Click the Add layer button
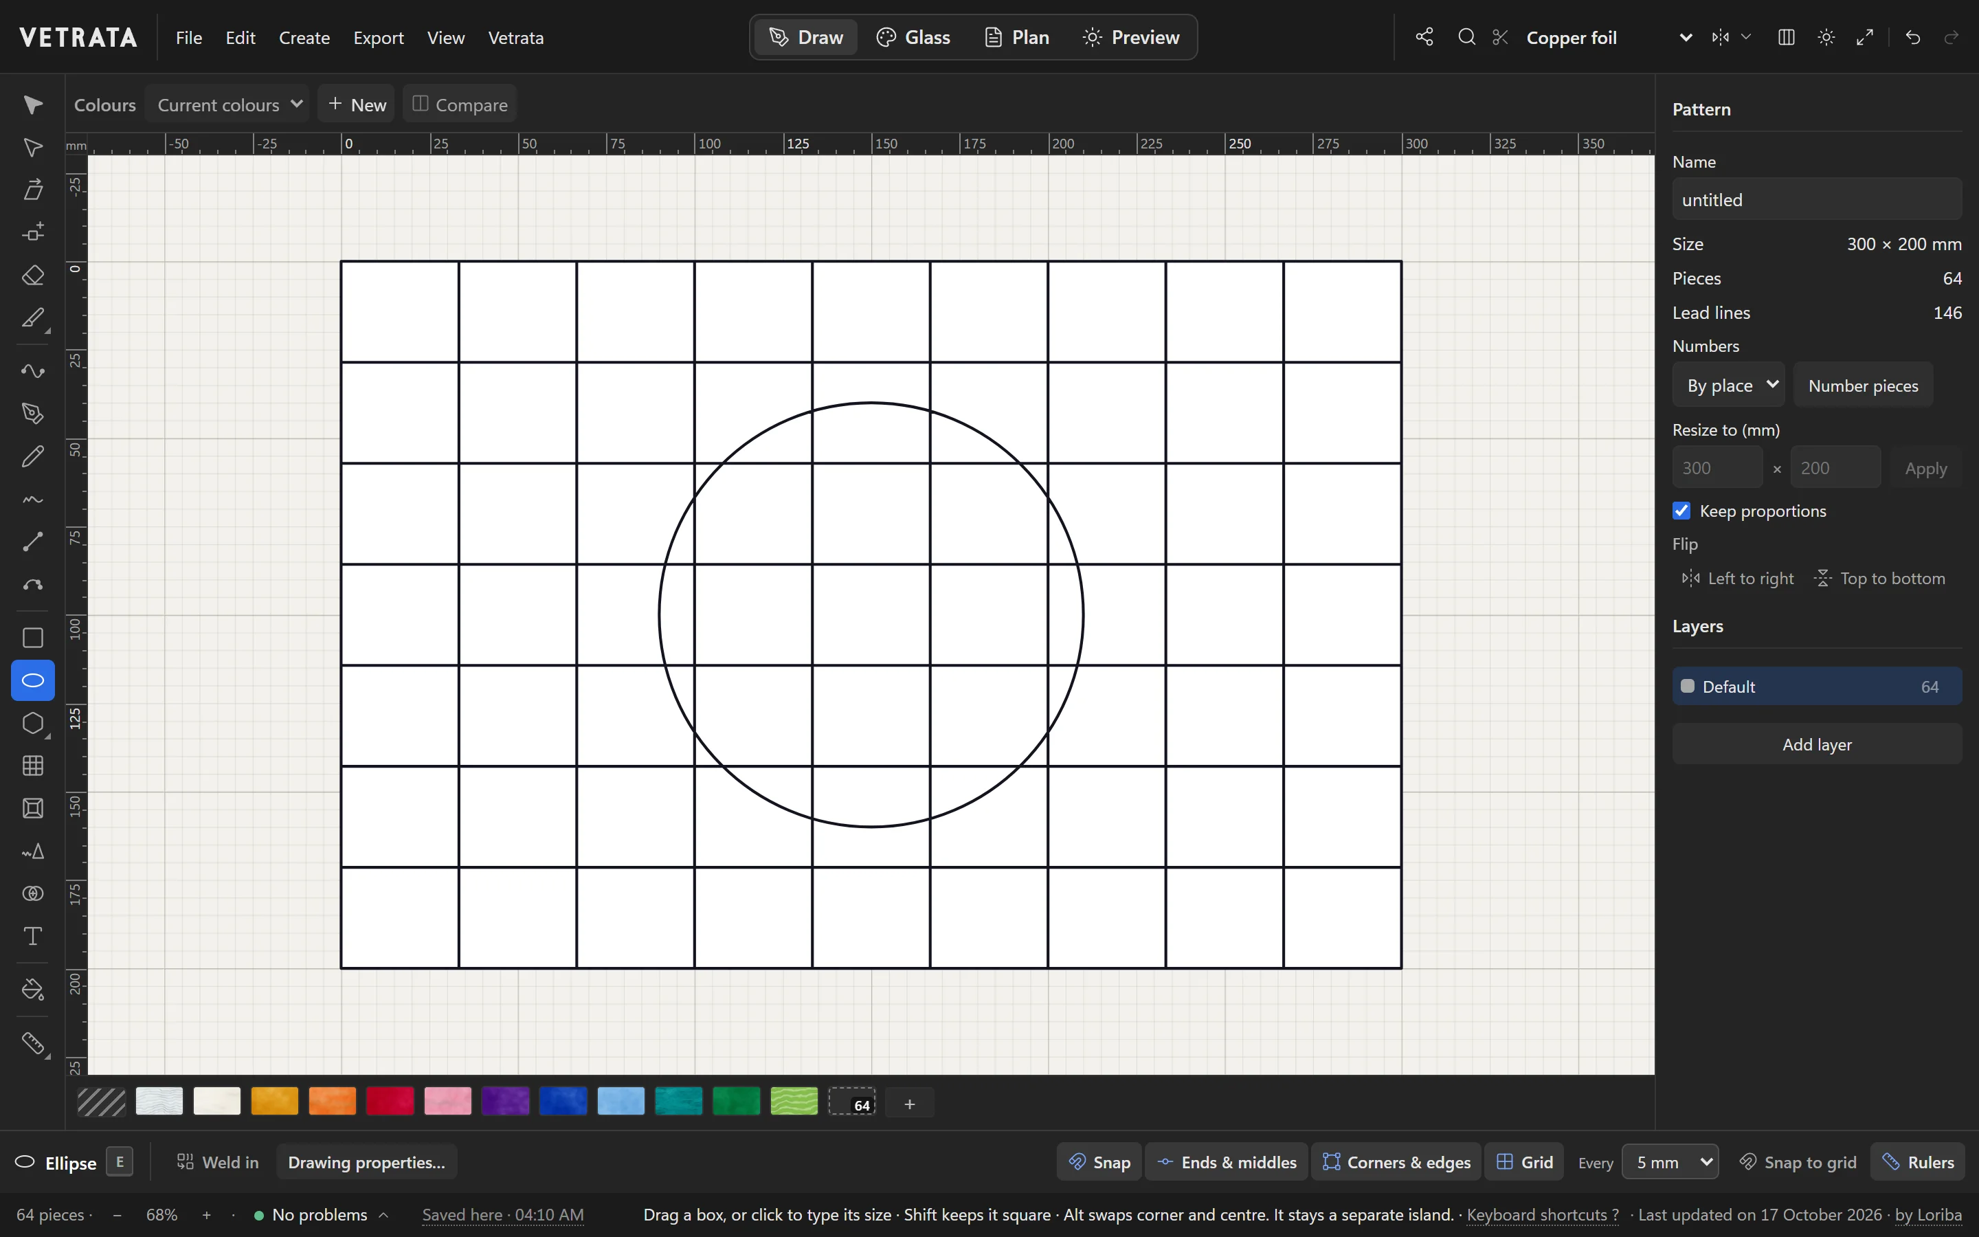This screenshot has width=1979, height=1237. click(1817, 744)
